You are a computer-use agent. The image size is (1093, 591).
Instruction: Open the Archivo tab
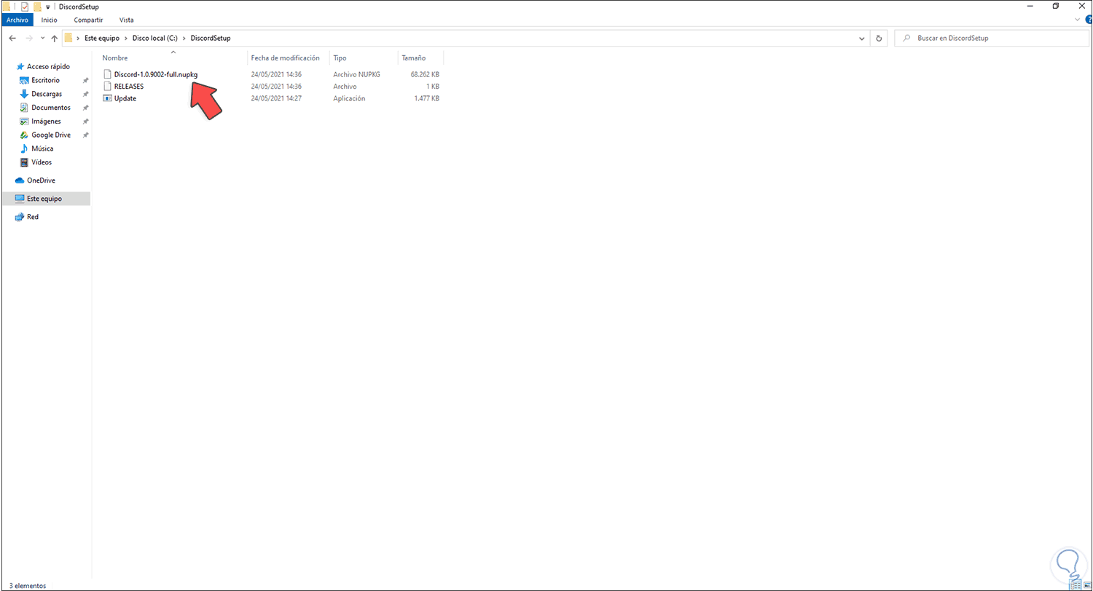[x=17, y=20]
